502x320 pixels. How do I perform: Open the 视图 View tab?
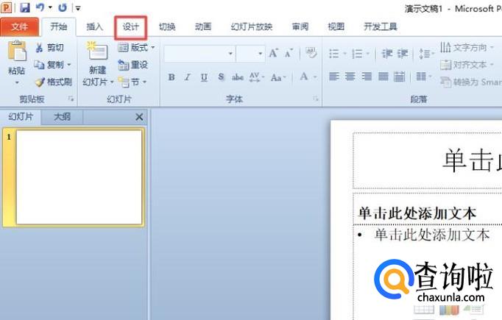pos(336,26)
